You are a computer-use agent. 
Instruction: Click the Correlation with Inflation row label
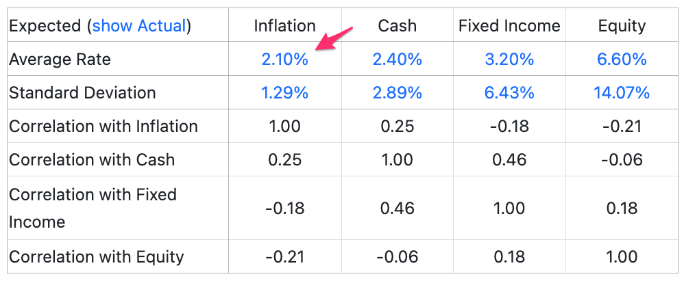click(103, 126)
